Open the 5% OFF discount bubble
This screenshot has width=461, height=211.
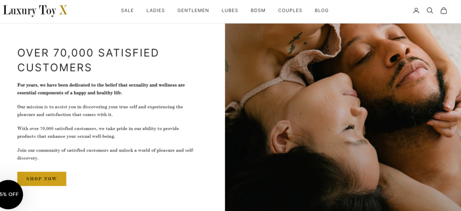point(10,194)
